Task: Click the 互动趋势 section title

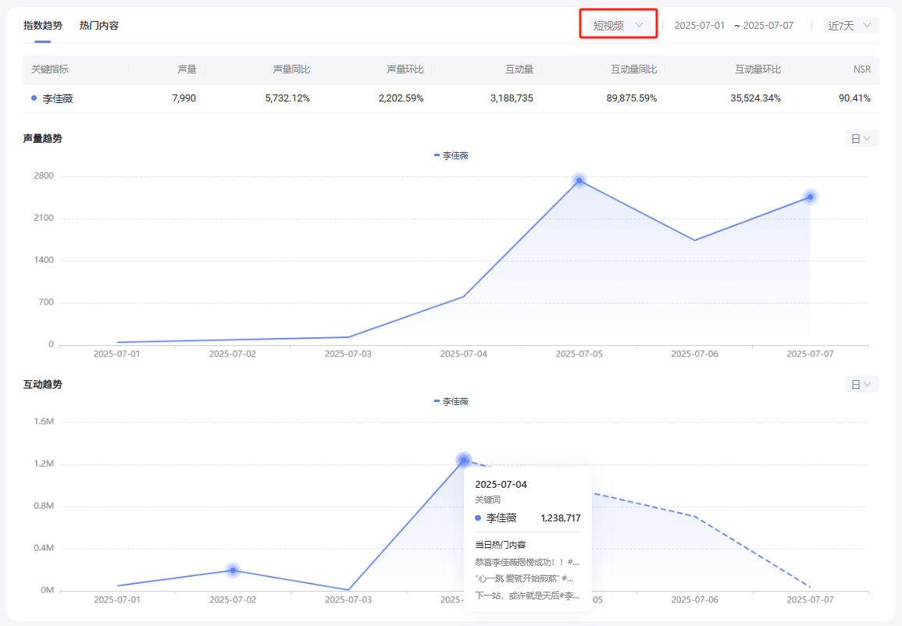Action: [x=43, y=385]
